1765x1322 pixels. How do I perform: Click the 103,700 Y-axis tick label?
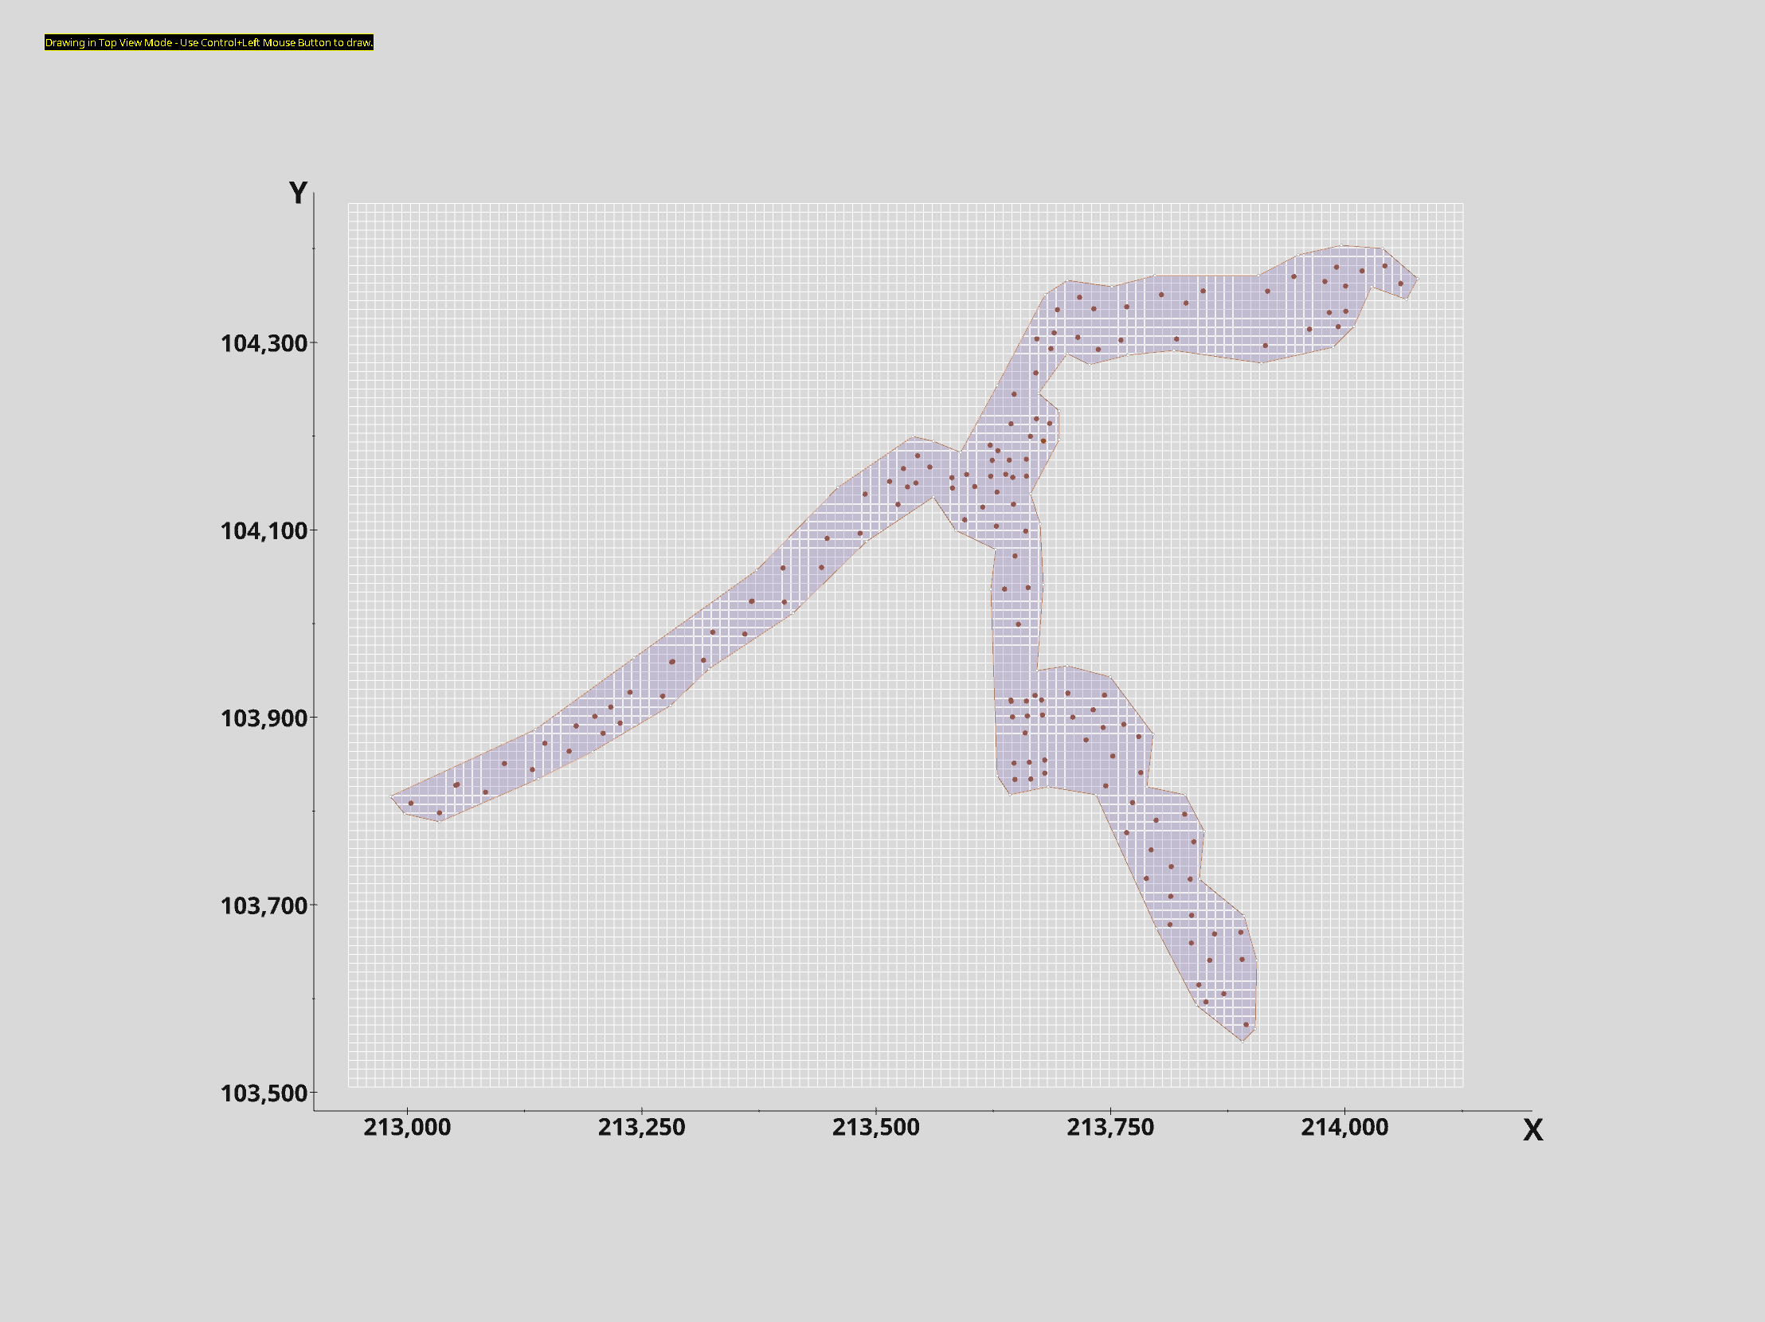[264, 905]
